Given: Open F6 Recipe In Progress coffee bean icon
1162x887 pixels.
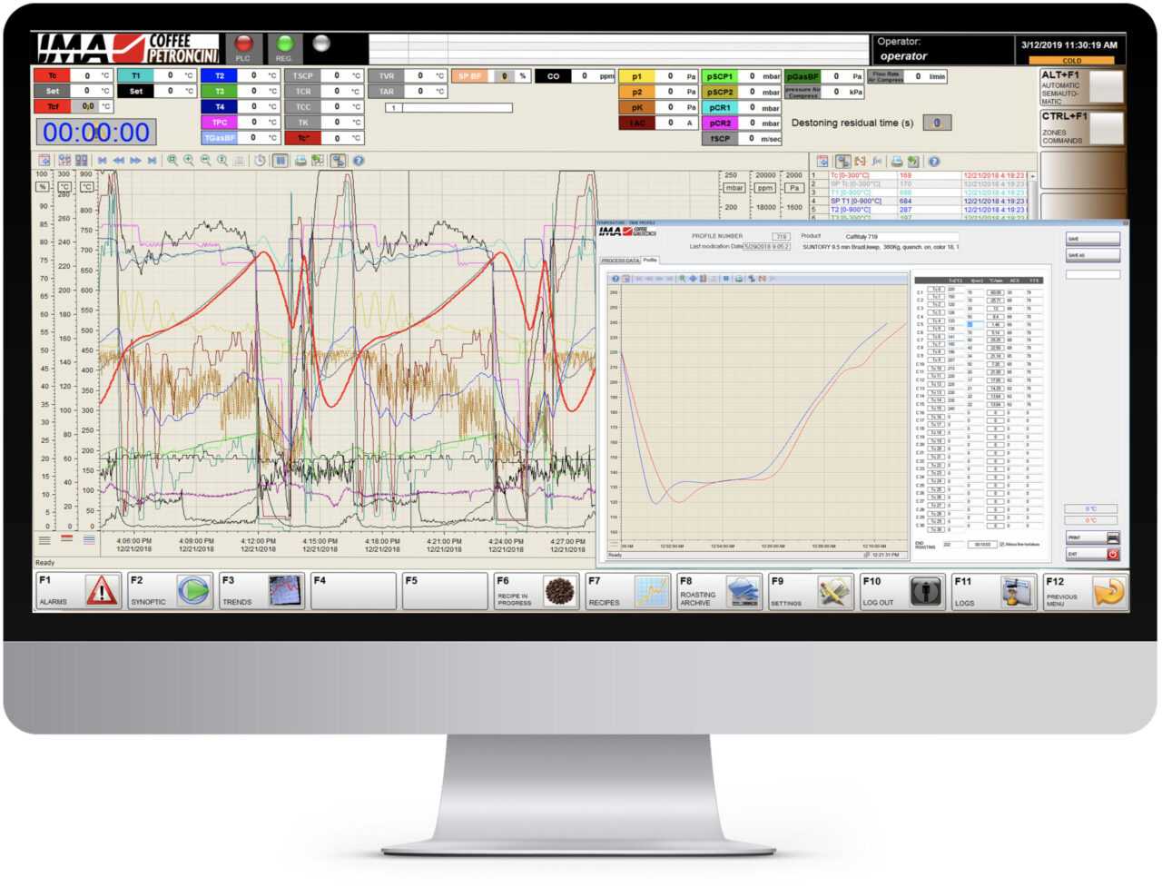Looking at the screenshot, I should pos(559,592).
